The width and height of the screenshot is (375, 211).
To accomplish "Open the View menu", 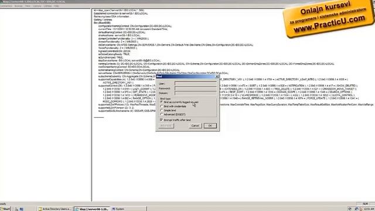I will (x=28, y=6).
